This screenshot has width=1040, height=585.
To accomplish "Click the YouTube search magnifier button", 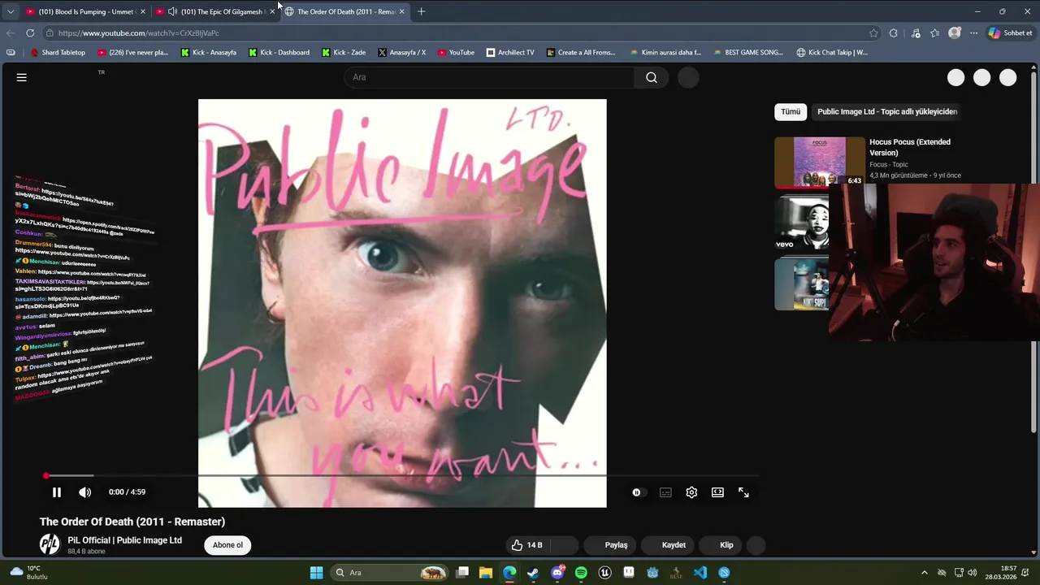I will [x=652, y=77].
